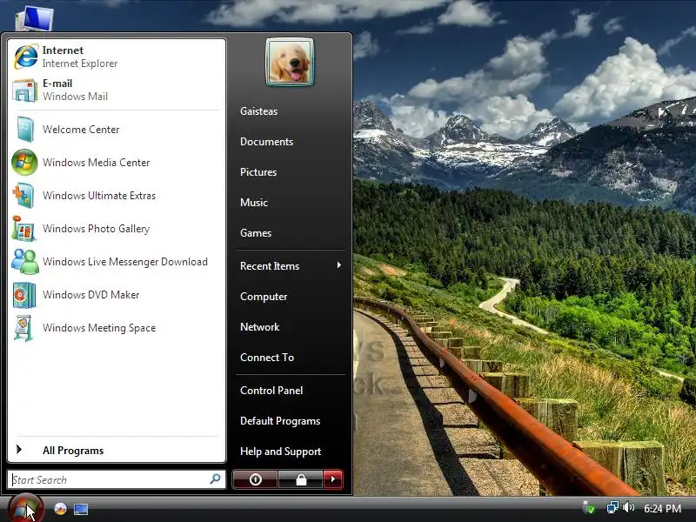Launch Windows Photo Gallery from its icon
Image resolution: width=696 pixels, height=522 pixels.
(23, 229)
